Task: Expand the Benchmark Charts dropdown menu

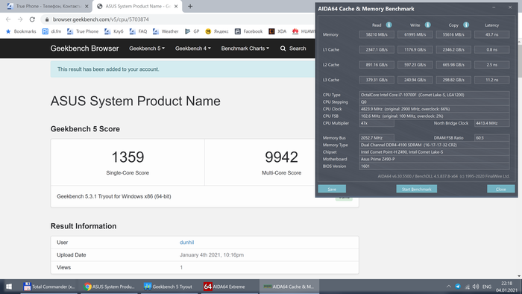Action: tap(245, 49)
